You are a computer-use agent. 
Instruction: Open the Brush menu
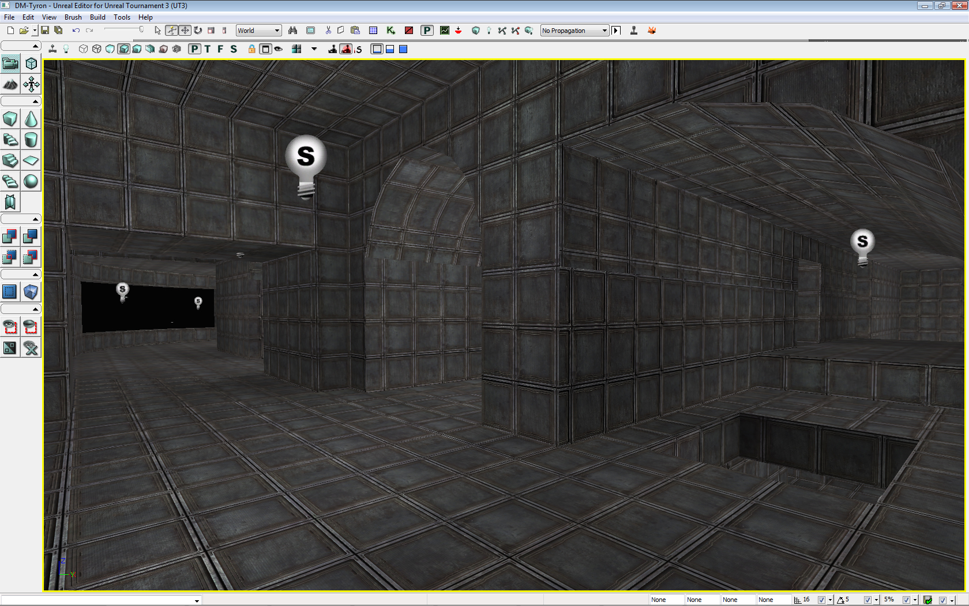click(x=73, y=17)
